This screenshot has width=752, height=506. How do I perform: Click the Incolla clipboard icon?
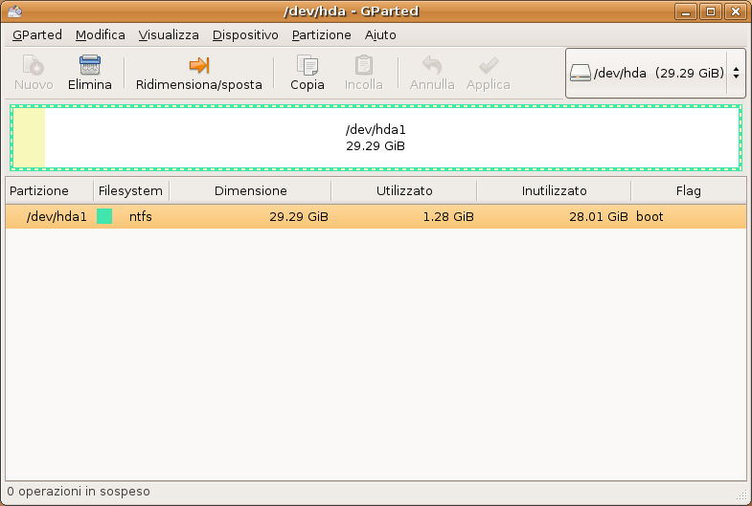point(364,65)
